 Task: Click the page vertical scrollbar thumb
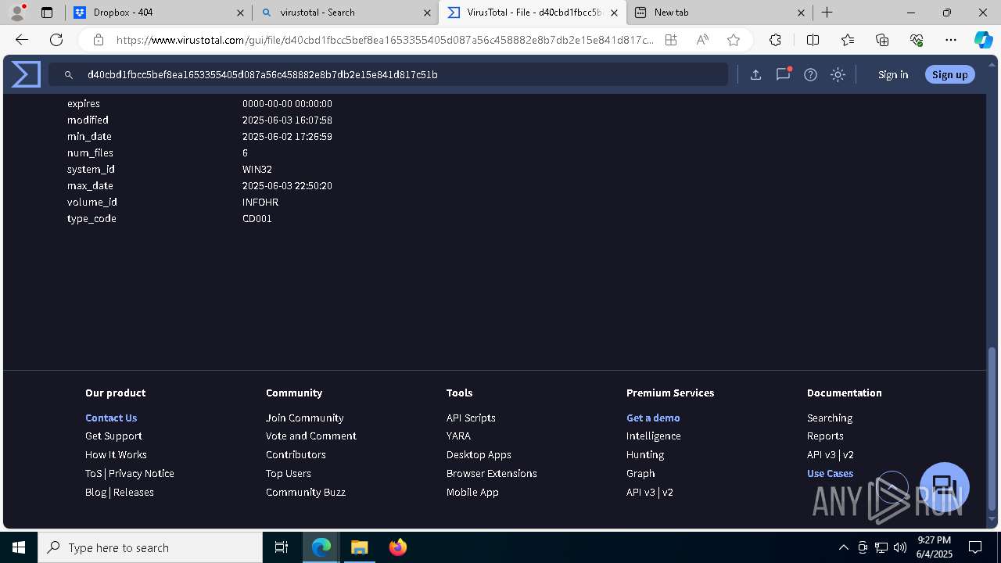[x=992, y=429]
